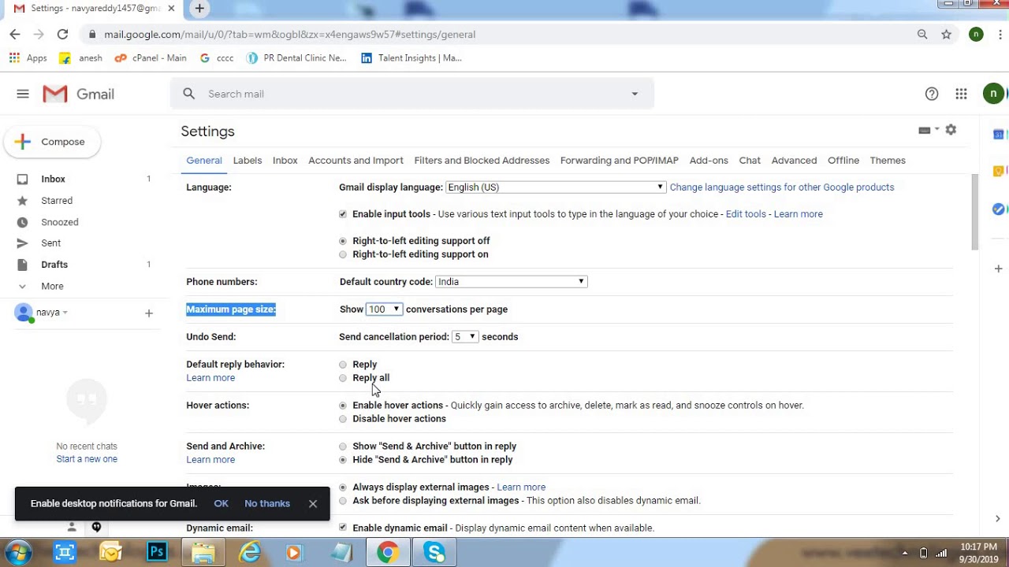This screenshot has width=1009, height=567.
Task: Open the Settings gear icon
Action: (x=951, y=130)
